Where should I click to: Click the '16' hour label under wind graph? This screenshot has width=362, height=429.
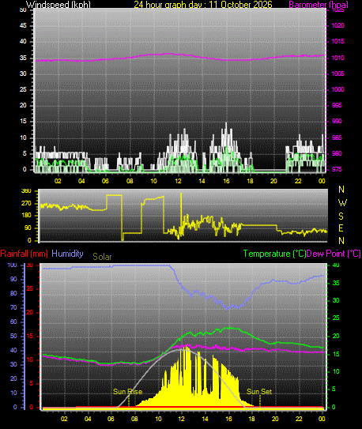pos(226,181)
